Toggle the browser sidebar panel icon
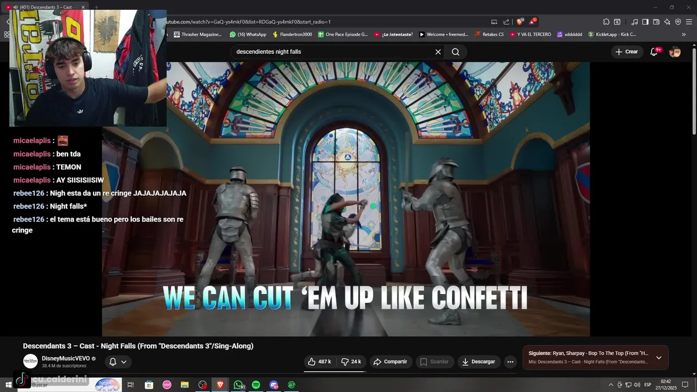Viewport: 697px width, 392px height. coord(645,22)
